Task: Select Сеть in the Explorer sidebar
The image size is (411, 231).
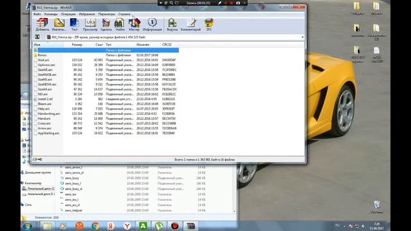Action: [28, 205]
